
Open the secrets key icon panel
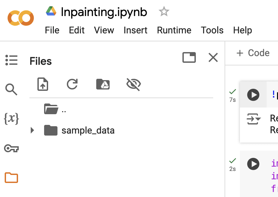point(11,148)
